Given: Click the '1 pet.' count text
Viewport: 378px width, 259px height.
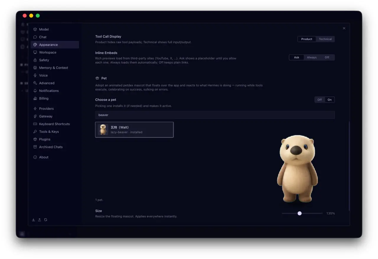Looking at the screenshot, I should [99, 200].
